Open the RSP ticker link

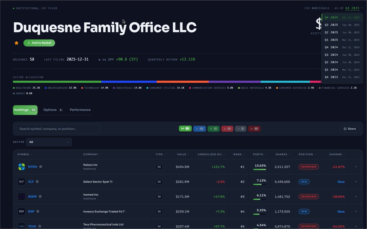(31, 211)
